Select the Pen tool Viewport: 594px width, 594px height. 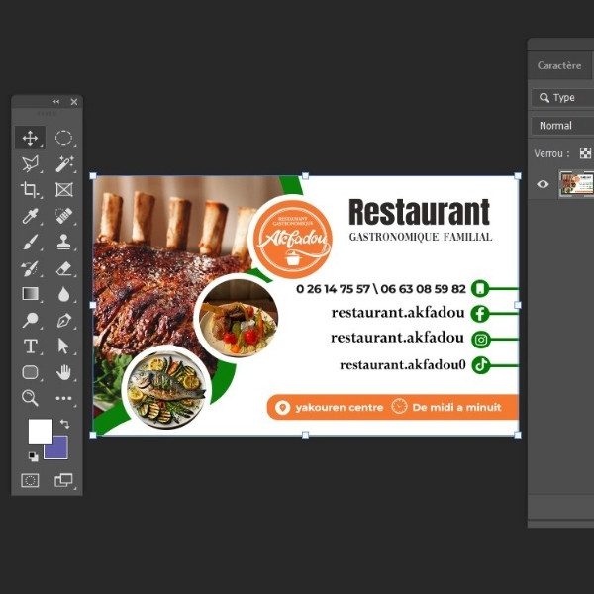[x=64, y=320]
